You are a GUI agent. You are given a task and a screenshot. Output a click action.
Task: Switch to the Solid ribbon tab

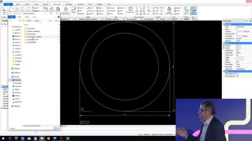pyautogui.click(x=36, y=4)
